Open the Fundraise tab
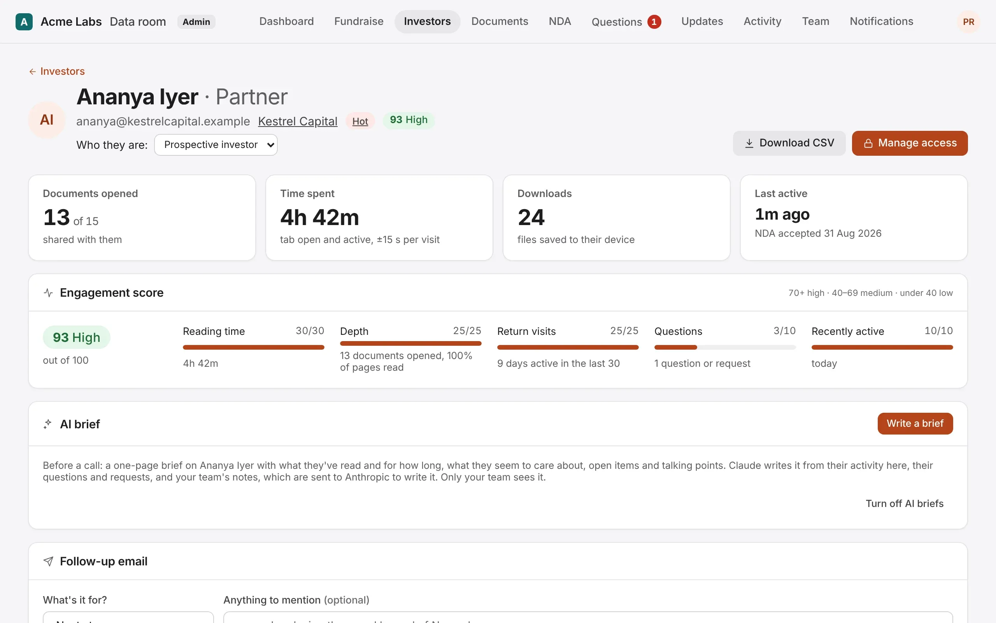This screenshot has width=996, height=623. [x=358, y=21]
